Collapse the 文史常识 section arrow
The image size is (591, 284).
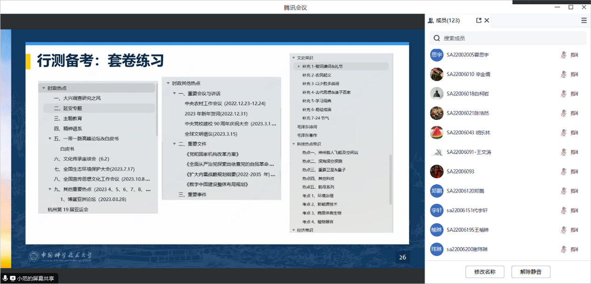[x=294, y=58]
